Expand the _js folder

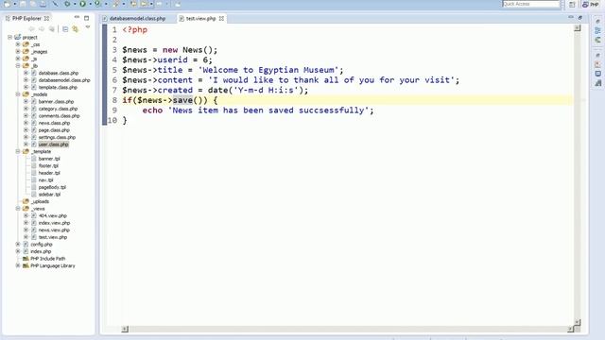point(18,59)
